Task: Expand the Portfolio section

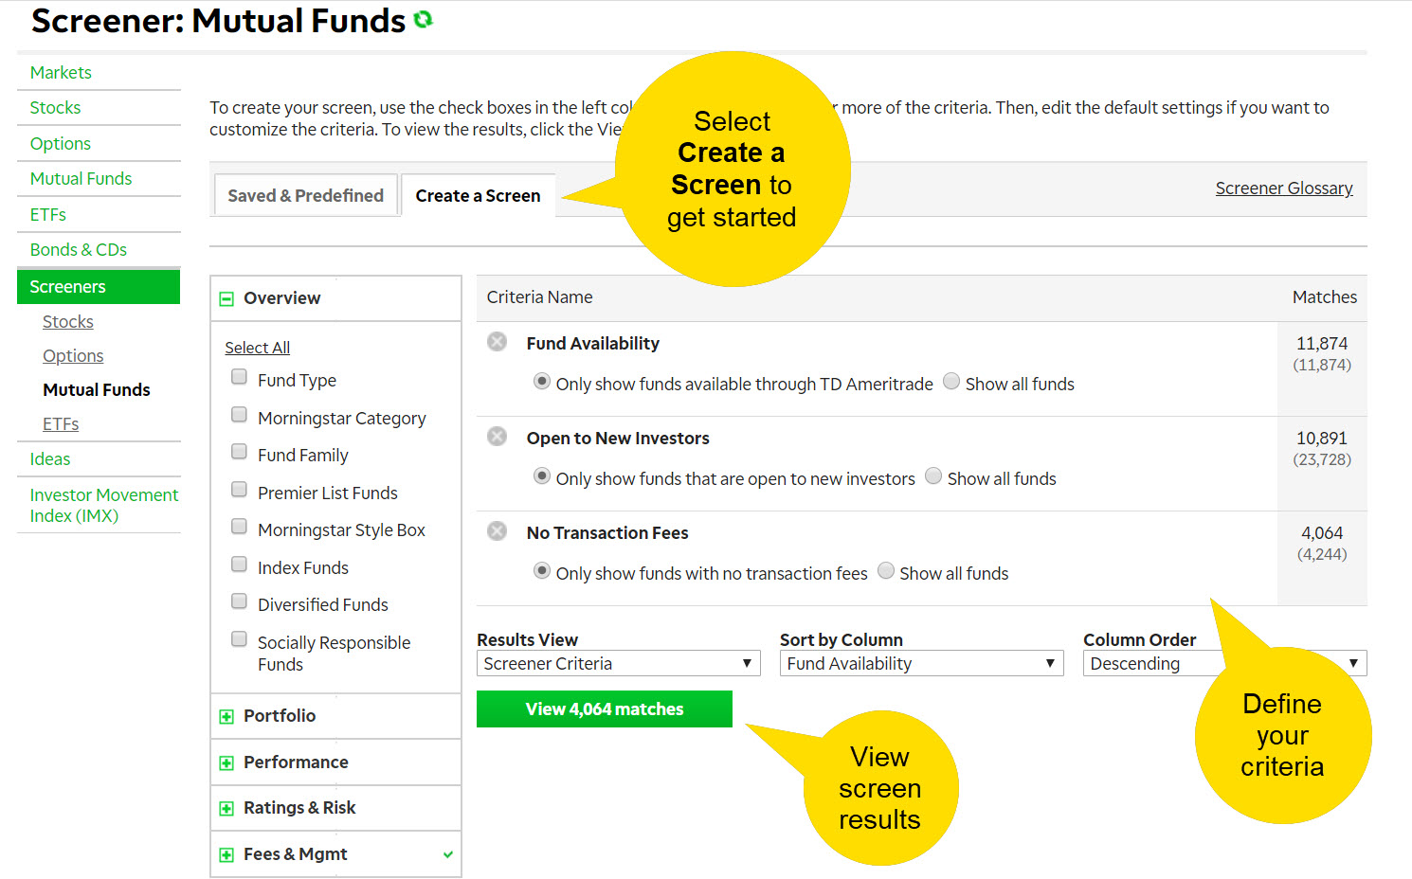Action: click(x=226, y=715)
